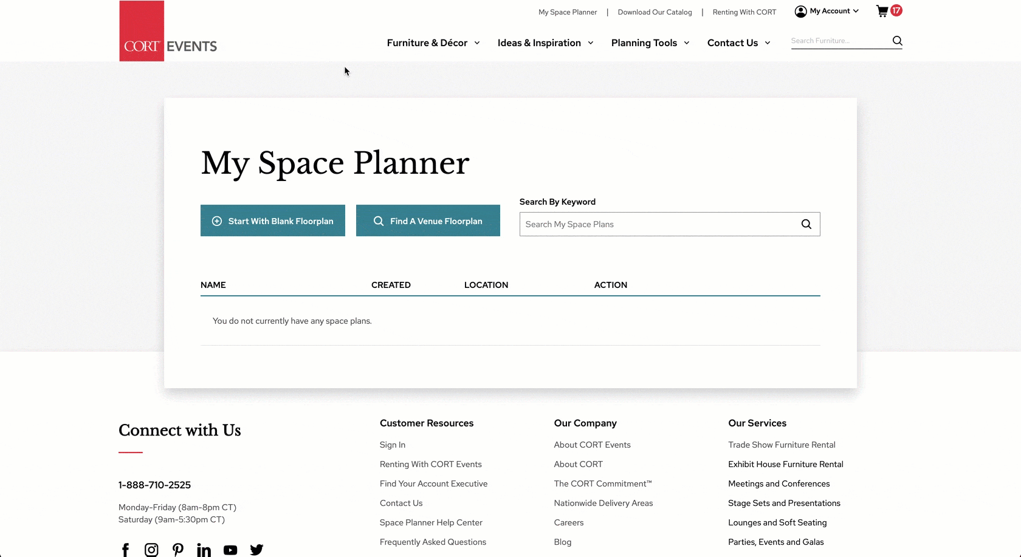Open The CORT Commitment link
Image resolution: width=1021 pixels, height=557 pixels.
click(603, 484)
